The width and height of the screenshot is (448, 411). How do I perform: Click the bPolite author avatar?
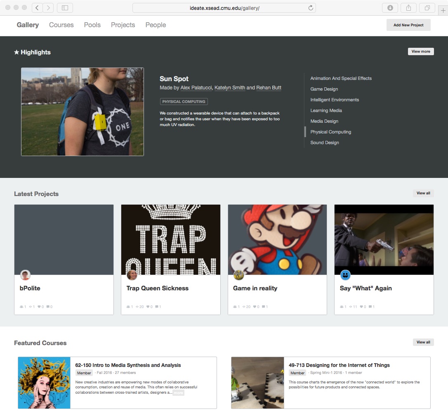point(25,275)
